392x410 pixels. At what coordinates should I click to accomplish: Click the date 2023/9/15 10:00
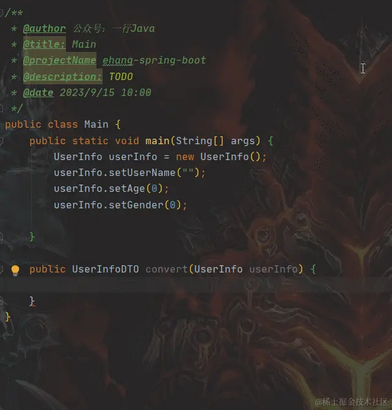(x=105, y=92)
